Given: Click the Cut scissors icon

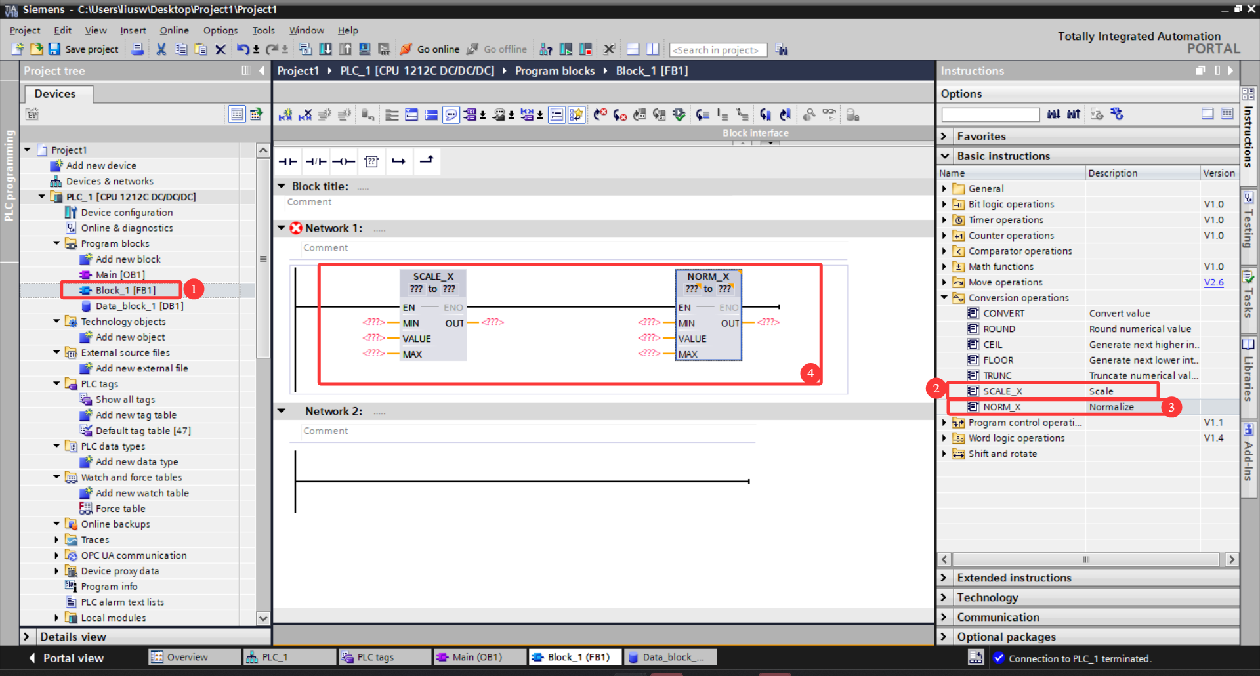Looking at the screenshot, I should tap(161, 49).
